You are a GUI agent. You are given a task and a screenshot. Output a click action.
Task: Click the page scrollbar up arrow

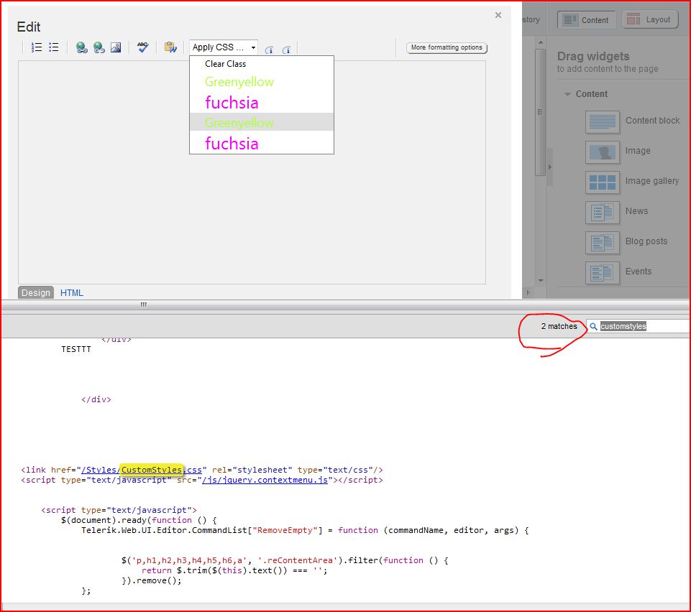(x=541, y=42)
